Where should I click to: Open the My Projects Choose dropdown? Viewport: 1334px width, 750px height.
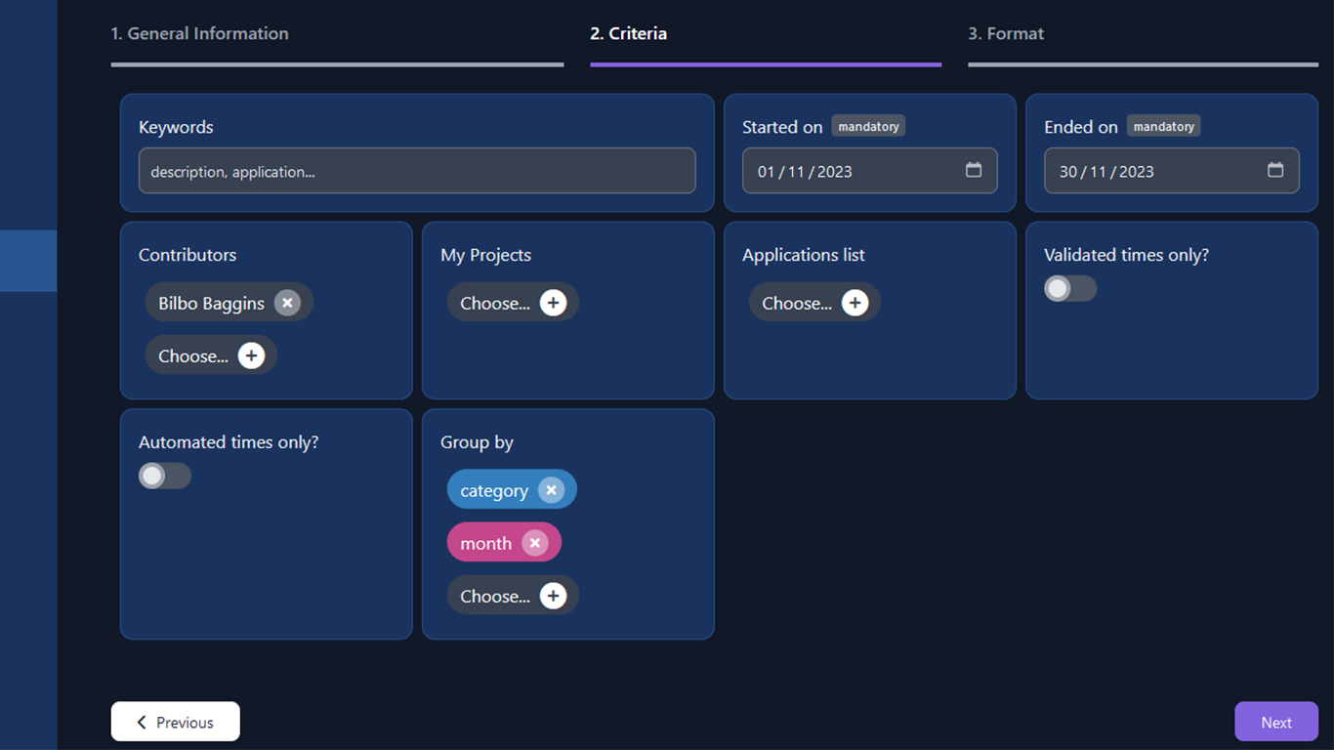(x=495, y=304)
